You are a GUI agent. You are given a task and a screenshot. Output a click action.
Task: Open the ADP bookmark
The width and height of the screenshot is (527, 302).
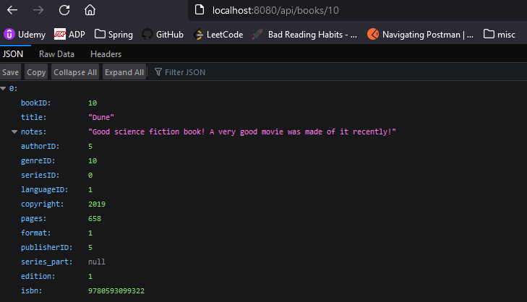69,34
